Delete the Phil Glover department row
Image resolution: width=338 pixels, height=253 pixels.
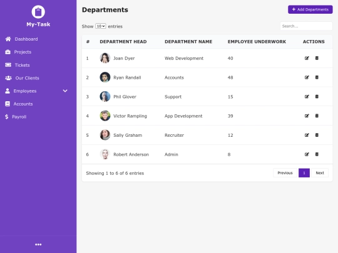(317, 97)
